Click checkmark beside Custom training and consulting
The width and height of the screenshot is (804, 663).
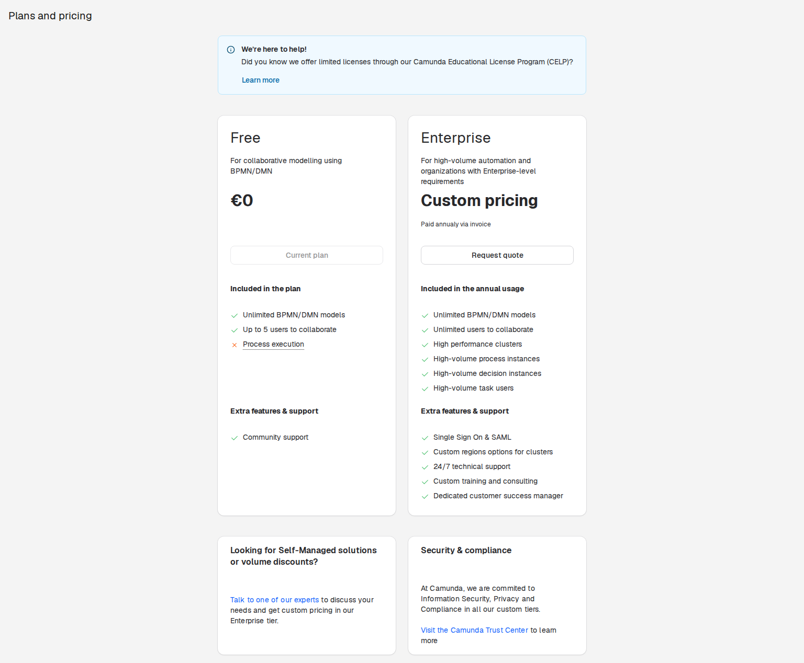click(425, 482)
